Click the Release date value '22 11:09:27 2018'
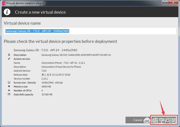Image resolution: width=180 pixels, height=127 pixels. (61, 75)
